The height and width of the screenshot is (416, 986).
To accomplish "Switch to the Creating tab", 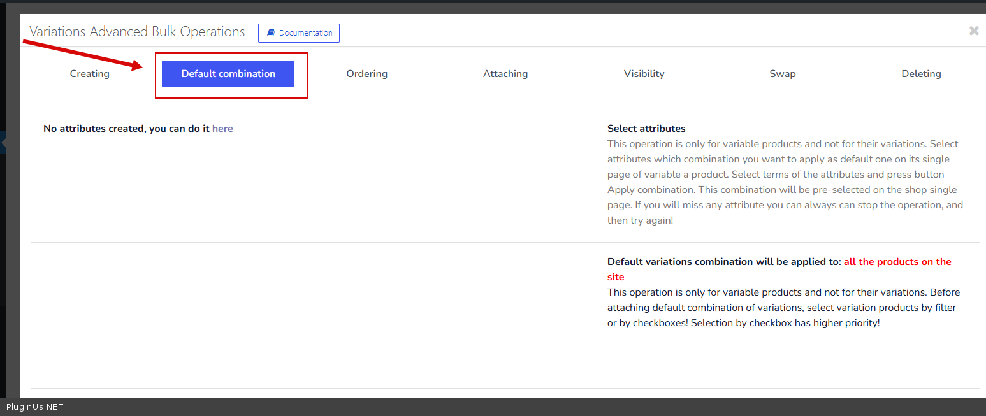I will pyautogui.click(x=90, y=74).
